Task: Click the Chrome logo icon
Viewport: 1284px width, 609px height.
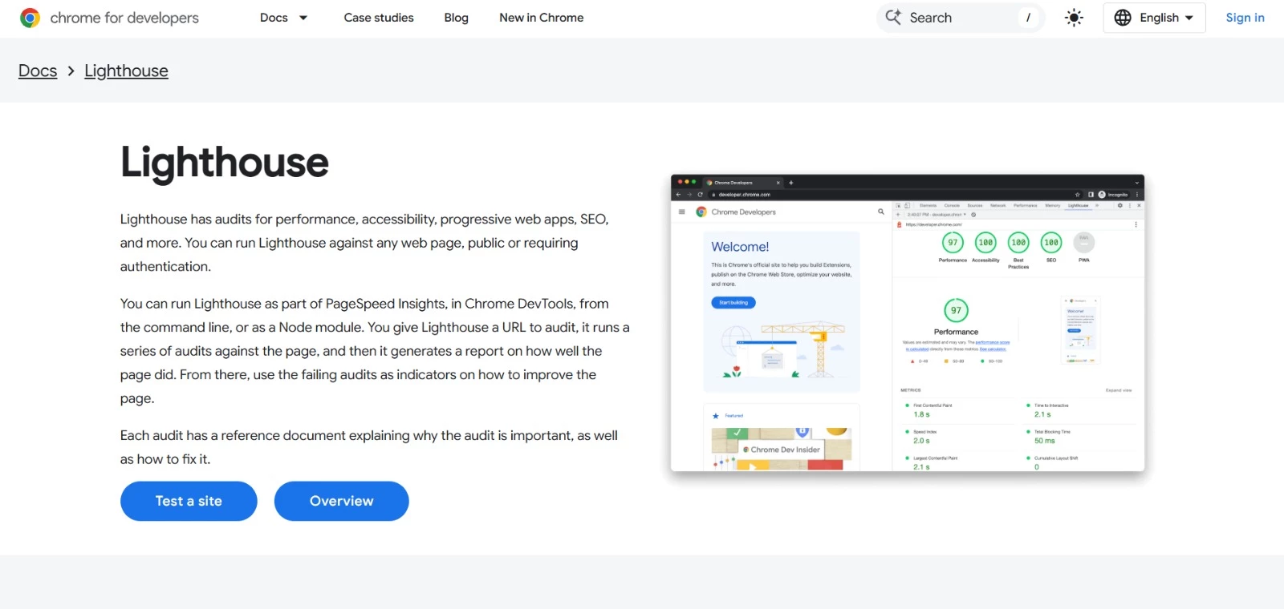Action: pyautogui.click(x=30, y=18)
